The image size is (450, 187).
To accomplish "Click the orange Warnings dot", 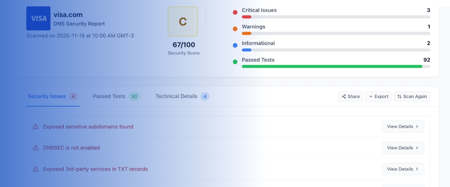I will click(x=235, y=29).
